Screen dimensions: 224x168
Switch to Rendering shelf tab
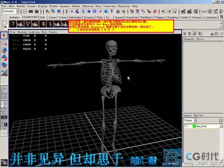tap(173, 17)
